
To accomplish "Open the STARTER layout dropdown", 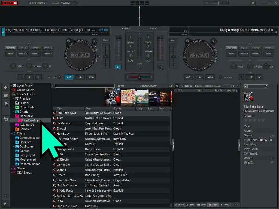I will coord(68,3).
